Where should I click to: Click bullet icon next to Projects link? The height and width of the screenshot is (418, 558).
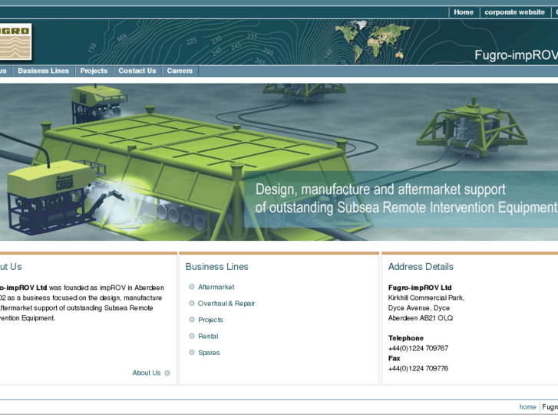[192, 320]
